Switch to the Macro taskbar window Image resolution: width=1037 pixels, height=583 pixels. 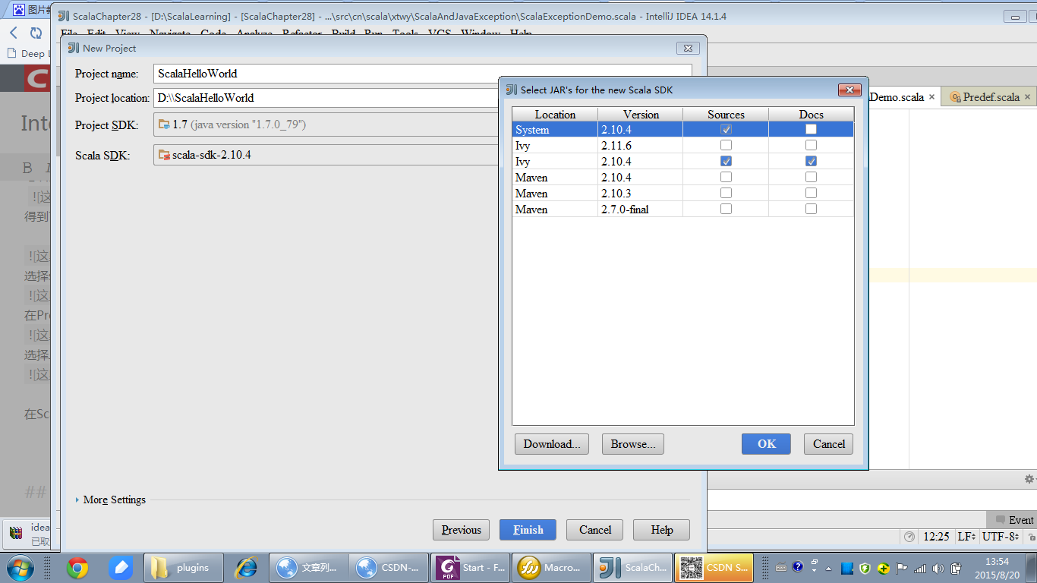pyautogui.click(x=553, y=567)
